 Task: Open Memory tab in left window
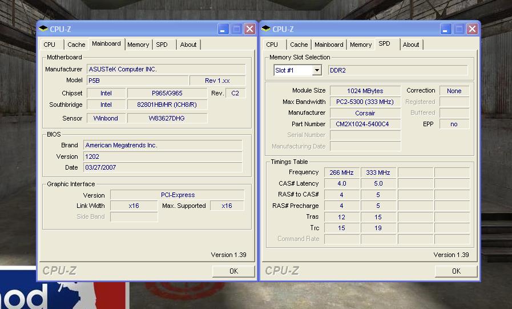138,45
